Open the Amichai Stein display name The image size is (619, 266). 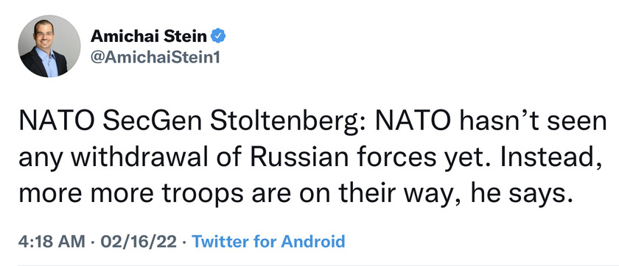[149, 37]
